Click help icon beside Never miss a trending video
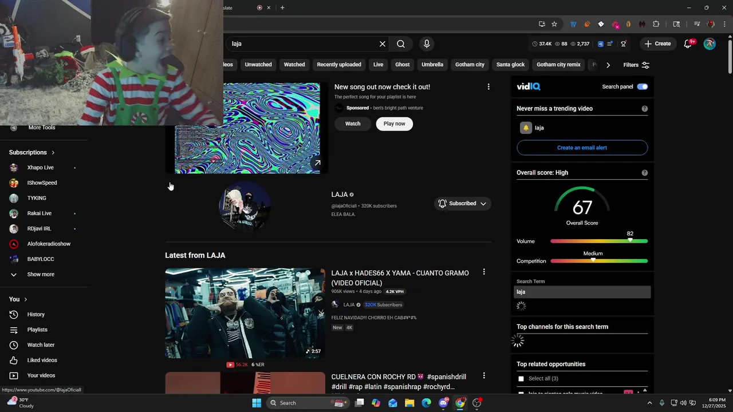Viewport: 733px width, 412px height. point(645,109)
